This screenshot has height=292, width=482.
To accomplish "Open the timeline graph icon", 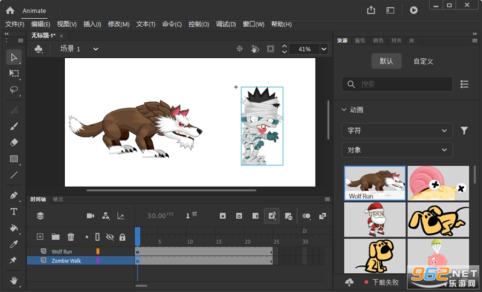I will [121, 216].
